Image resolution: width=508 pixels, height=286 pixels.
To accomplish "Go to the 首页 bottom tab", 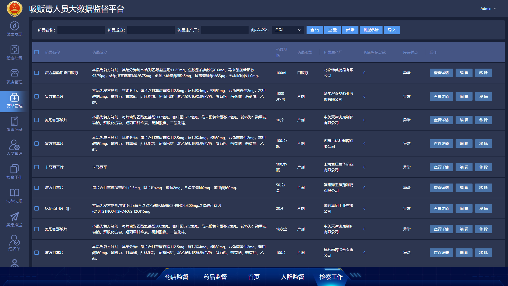I will 254,277.
